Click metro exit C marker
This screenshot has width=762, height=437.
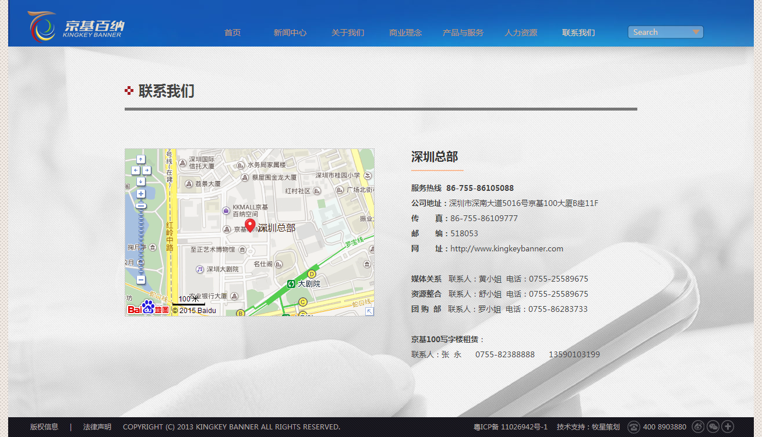tap(302, 302)
